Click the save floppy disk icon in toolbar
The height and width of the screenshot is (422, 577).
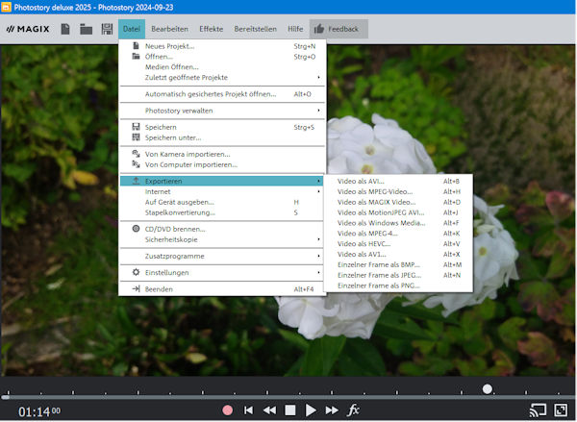107,29
